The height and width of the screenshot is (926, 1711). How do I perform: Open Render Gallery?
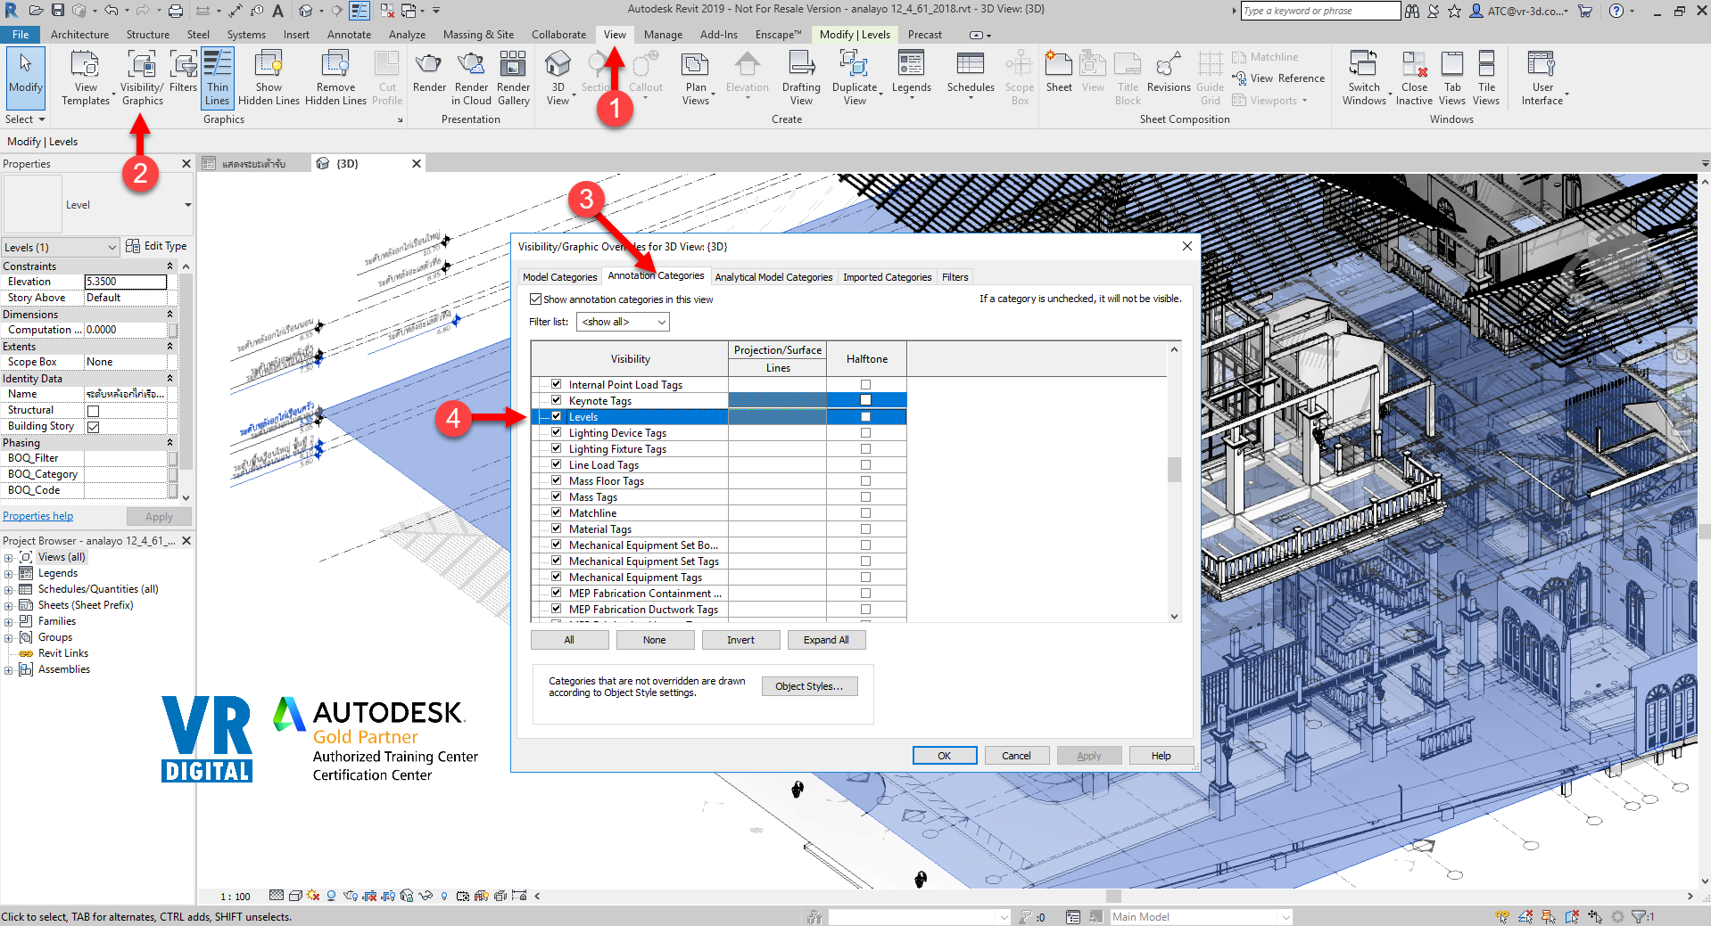pos(513,78)
